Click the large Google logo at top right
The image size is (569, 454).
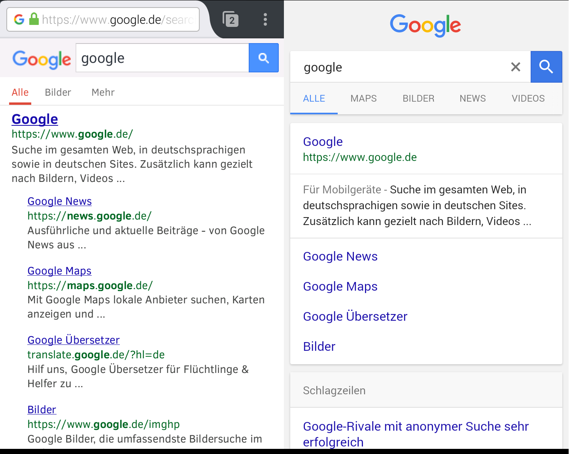(x=425, y=25)
